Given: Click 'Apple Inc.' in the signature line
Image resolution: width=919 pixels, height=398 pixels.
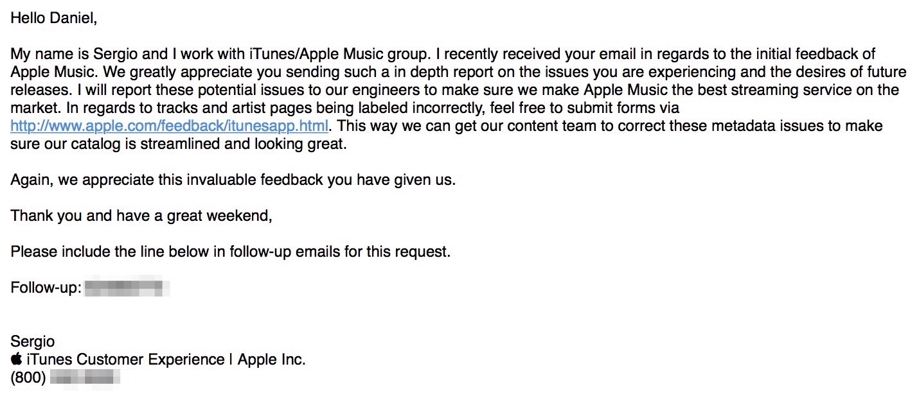Looking at the screenshot, I should pos(271,359).
